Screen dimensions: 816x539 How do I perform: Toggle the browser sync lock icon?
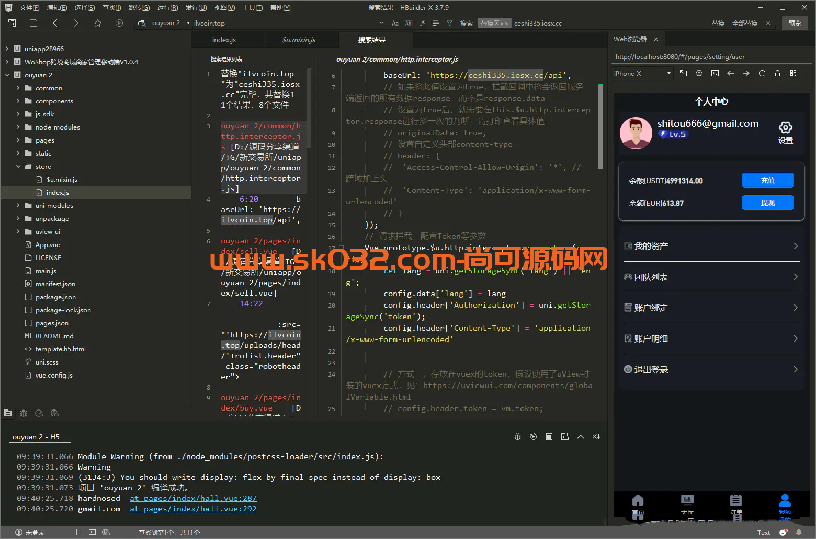click(777, 73)
